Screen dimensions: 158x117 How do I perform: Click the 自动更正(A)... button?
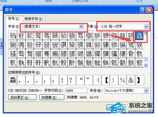pyautogui.click(x=22, y=97)
